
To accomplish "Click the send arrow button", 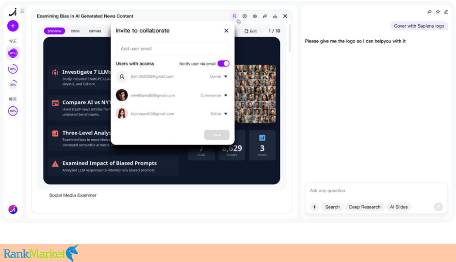I will pyautogui.click(x=438, y=207).
